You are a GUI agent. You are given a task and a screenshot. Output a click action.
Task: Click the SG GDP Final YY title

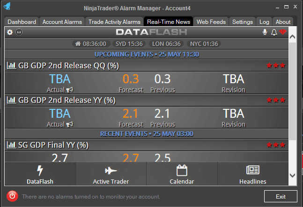[x=53, y=145]
